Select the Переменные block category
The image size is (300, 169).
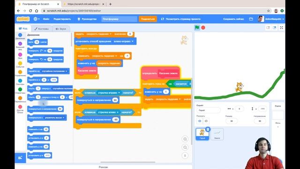pyautogui.click(x=20, y=99)
